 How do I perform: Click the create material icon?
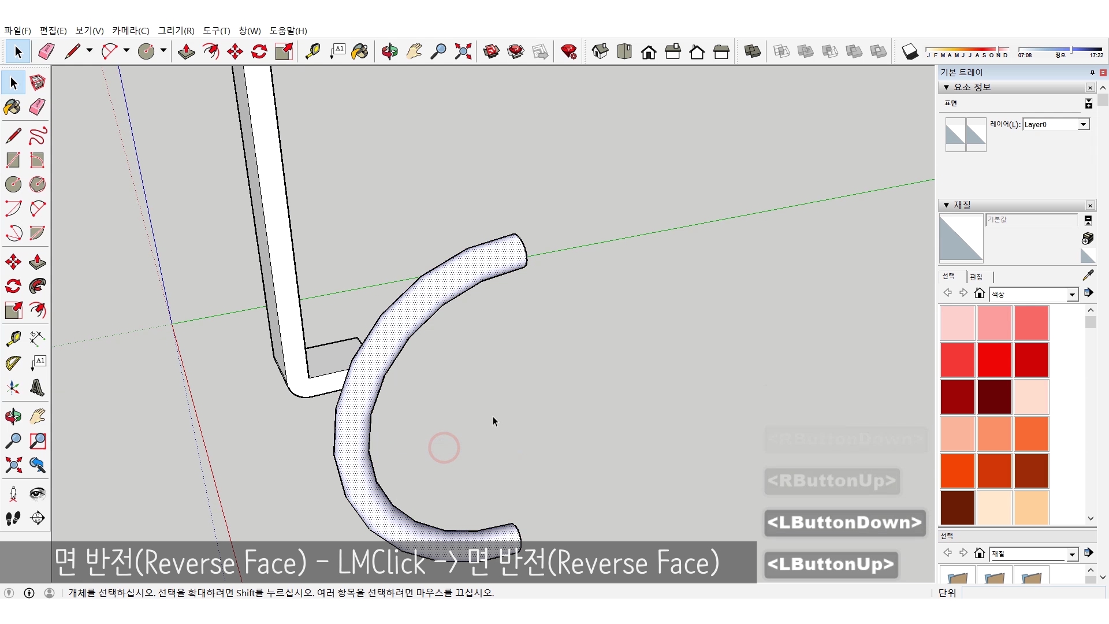coord(1088,238)
